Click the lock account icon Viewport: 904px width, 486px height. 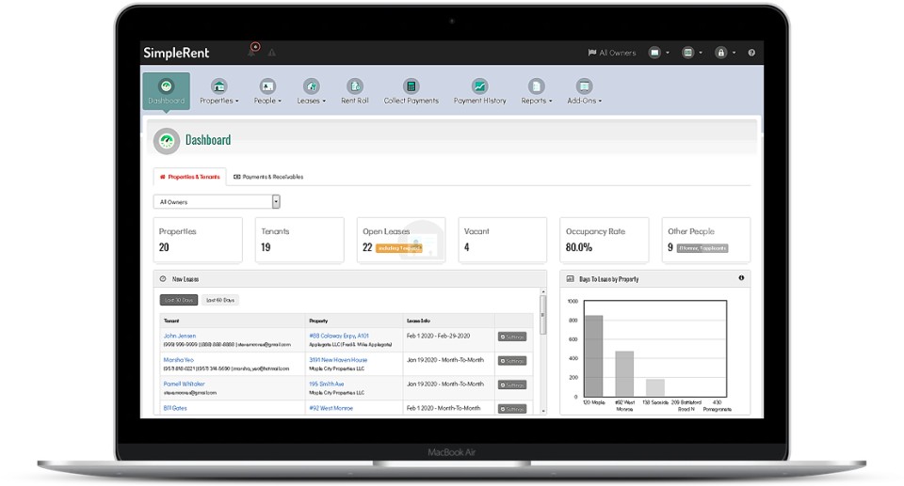coord(720,53)
